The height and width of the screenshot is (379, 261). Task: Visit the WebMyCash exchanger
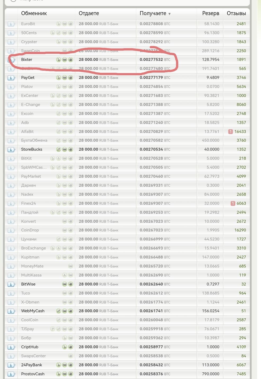pyautogui.click(x=33, y=311)
